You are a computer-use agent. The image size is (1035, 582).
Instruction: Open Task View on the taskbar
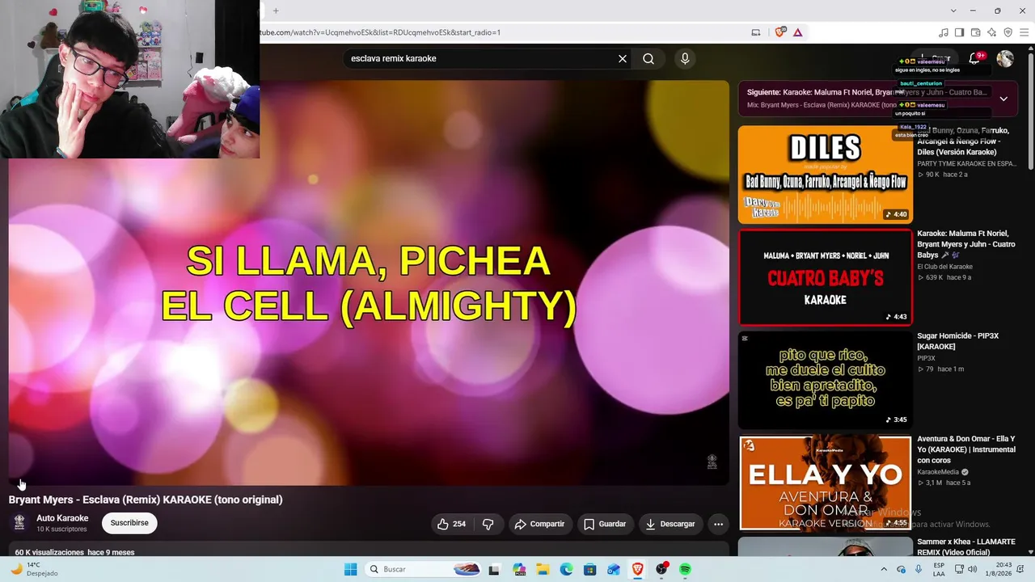(494, 569)
